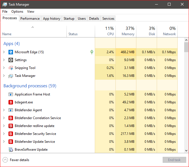Open the Startup tab
This screenshot has width=189, height=167.
(69, 19)
